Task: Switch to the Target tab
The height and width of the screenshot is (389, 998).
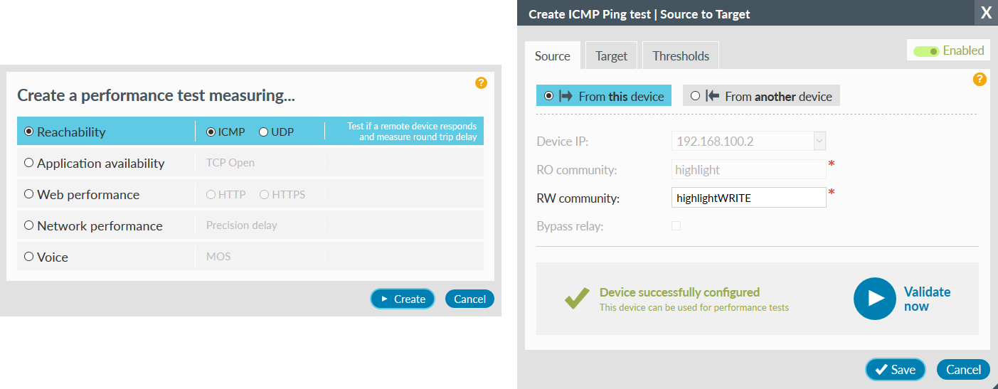Action: pos(611,55)
